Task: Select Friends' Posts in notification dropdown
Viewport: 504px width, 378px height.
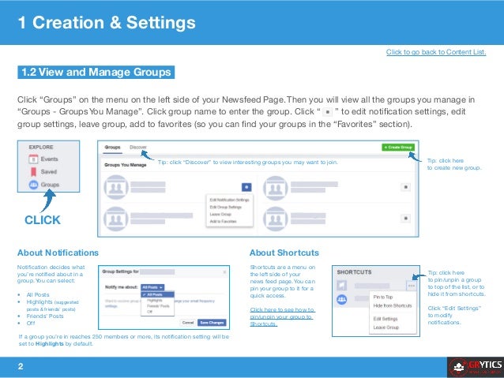Action: point(158,306)
